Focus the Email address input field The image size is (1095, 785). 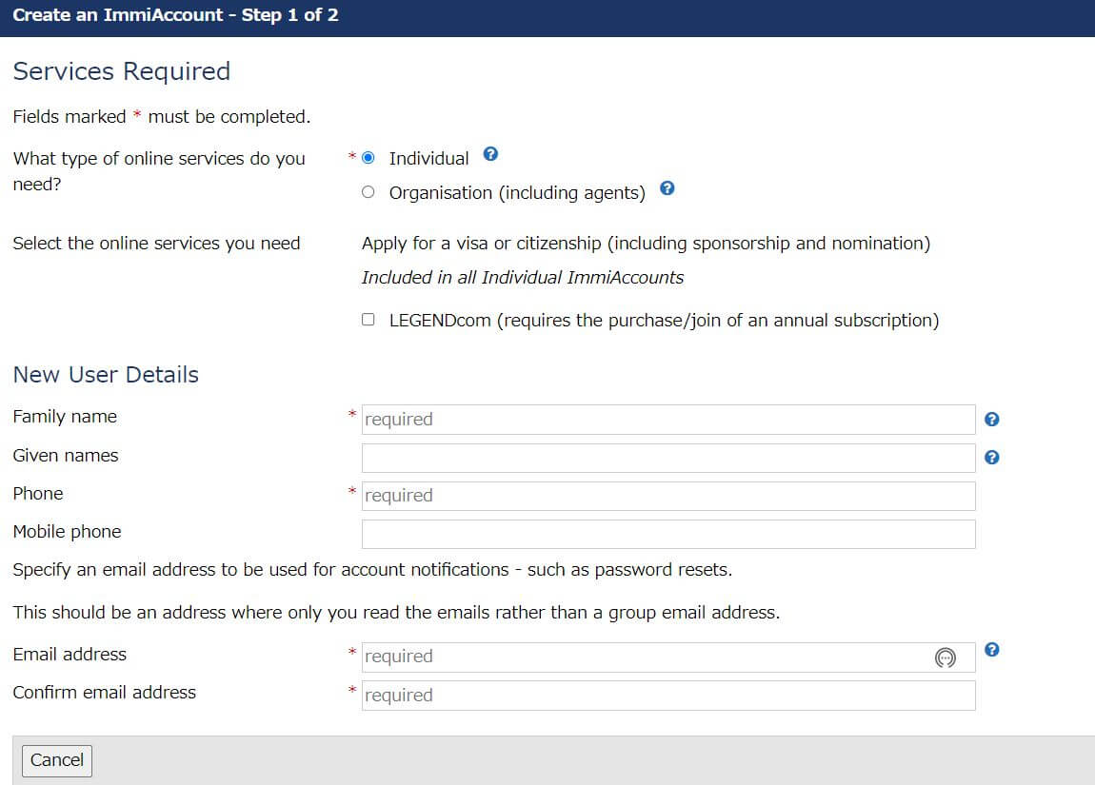638,657
